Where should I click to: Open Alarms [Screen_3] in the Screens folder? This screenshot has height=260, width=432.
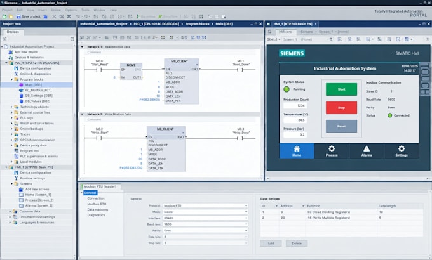click(39, 206)
